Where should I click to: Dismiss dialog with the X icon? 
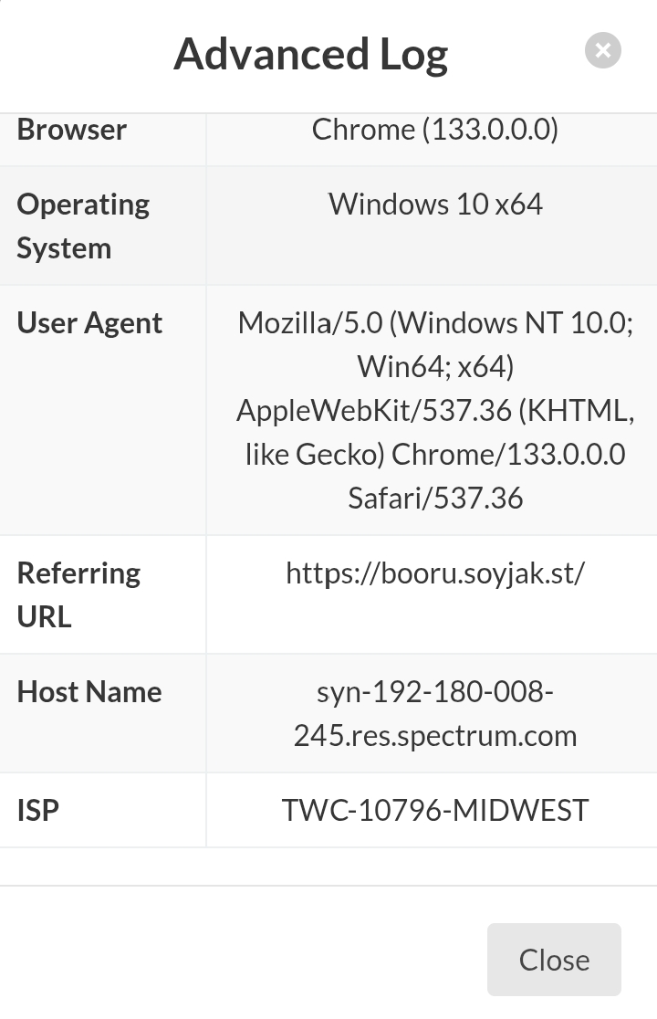602,50
